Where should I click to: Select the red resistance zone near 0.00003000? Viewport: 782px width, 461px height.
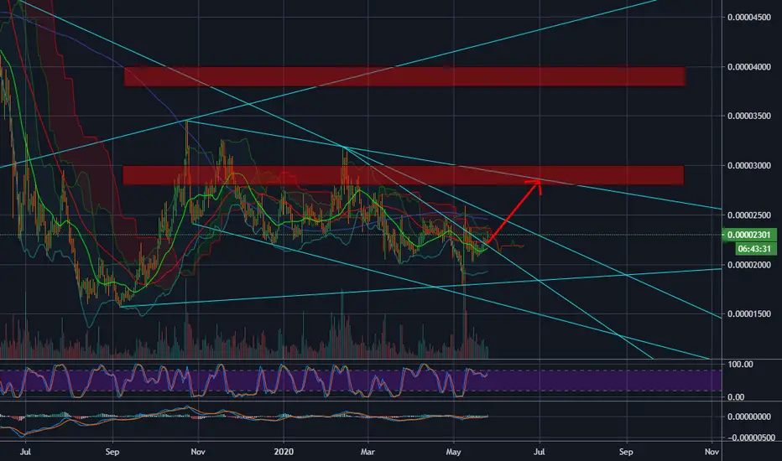coord(404,175)
